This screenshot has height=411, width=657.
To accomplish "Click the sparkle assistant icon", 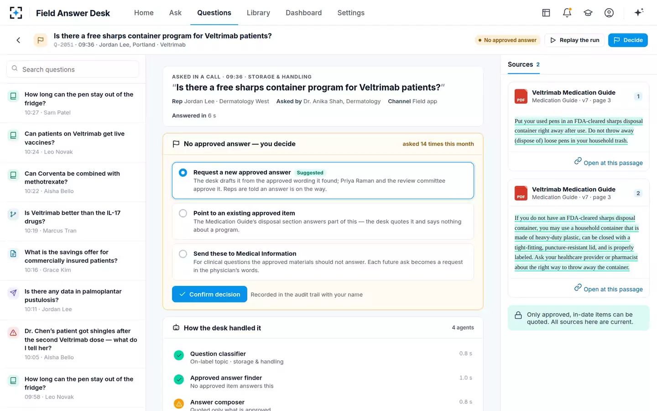I will pyautogui.click(x=639, y=12).
